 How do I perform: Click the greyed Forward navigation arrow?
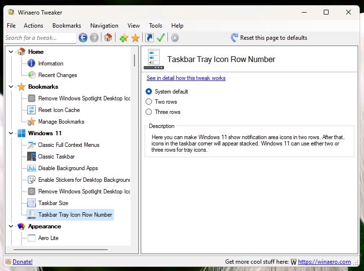coord(94,37)
